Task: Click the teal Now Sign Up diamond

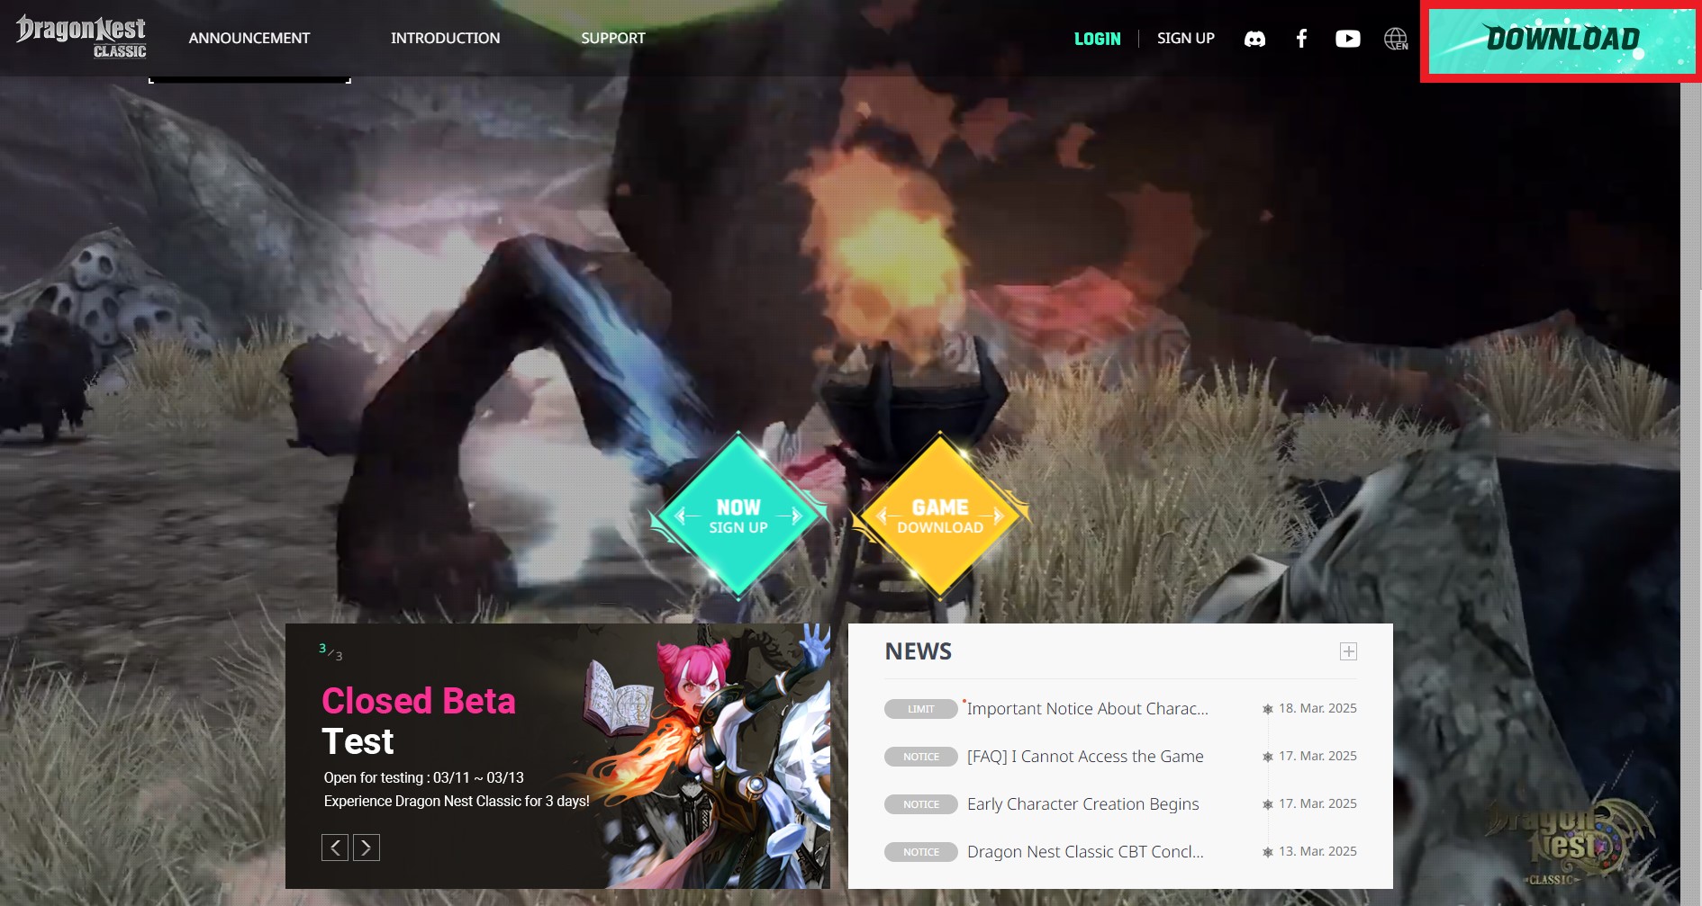Action: (x=738, y=516)
